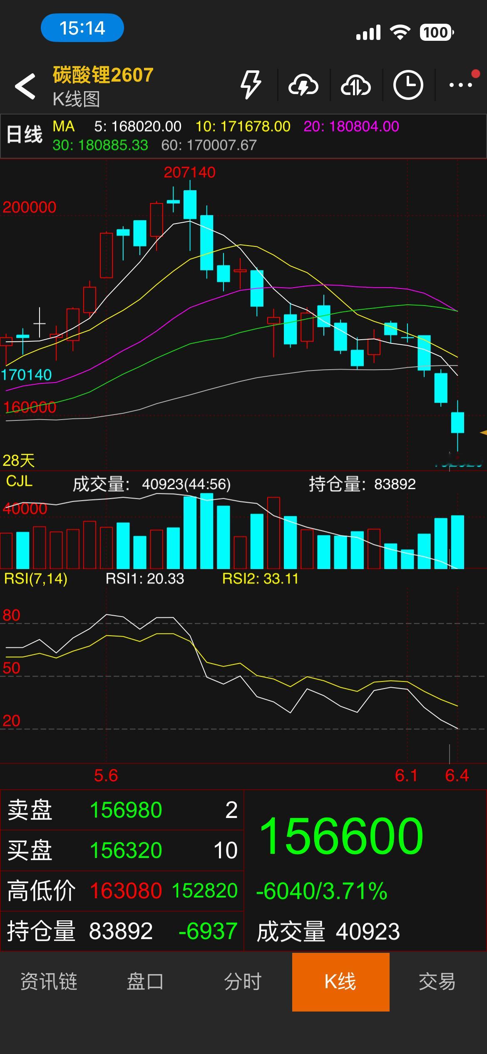Tap the RSI1: 20.33 readout
The height and width of the screenshot is (1054, 487).
click(x=145, y=579)
